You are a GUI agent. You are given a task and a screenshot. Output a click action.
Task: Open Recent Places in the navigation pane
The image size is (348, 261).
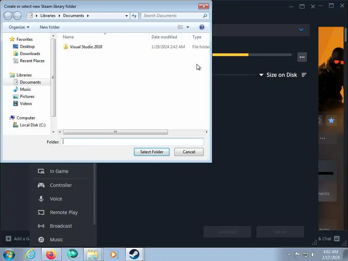[x=32, y=60]
